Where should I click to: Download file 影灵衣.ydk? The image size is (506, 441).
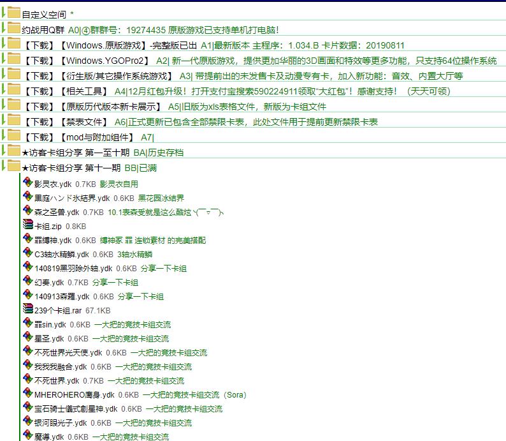[53, 184]
